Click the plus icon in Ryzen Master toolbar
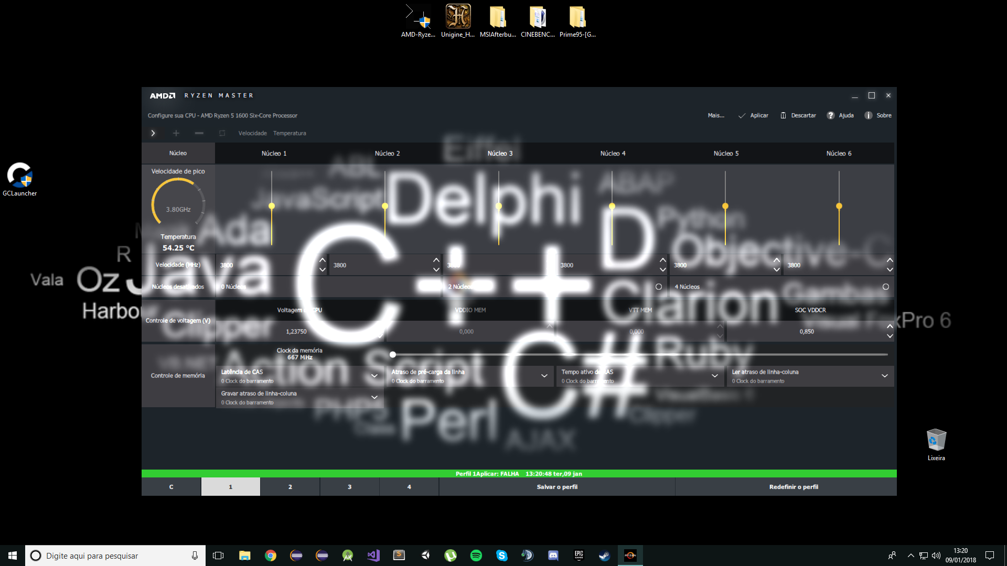This screenshot has width=1007, height=566. (176, 133)
